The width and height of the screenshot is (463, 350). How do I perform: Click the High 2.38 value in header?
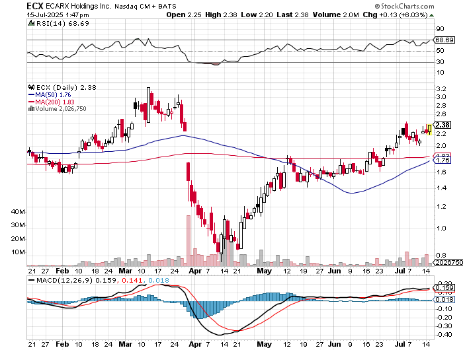pos(221,15)
